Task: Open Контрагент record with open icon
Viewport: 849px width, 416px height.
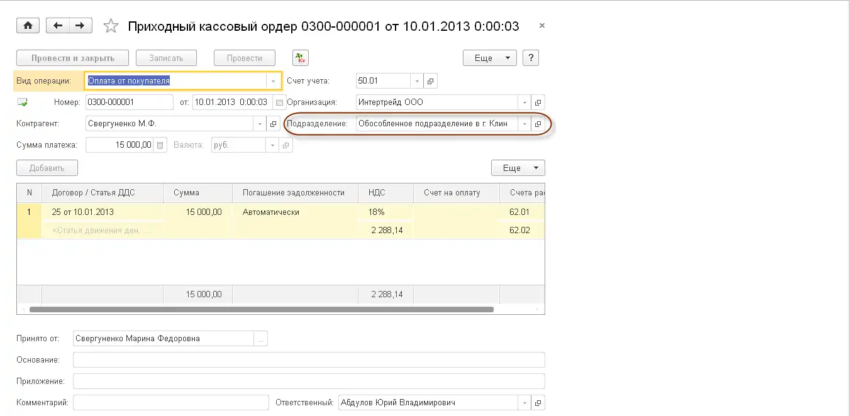Action: 273,124
